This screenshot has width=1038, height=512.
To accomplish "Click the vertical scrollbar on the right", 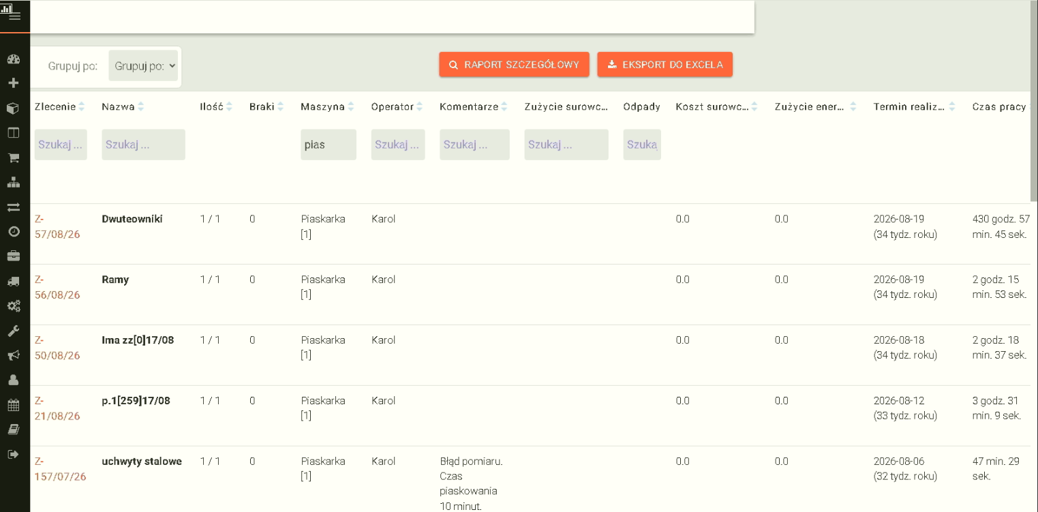I will click(x=1034, y=102).
